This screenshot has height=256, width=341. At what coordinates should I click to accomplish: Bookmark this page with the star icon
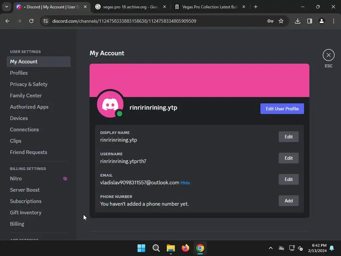[x=281, y=21]
